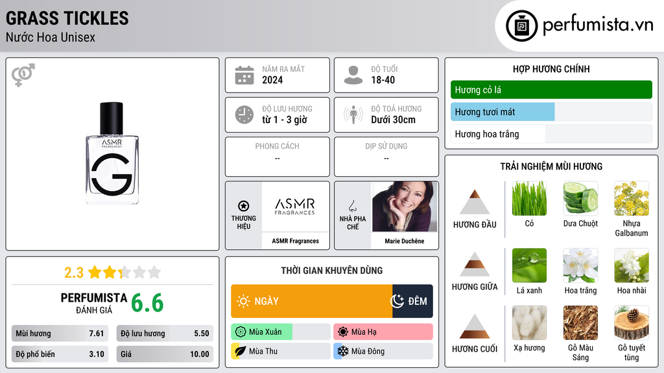Click the unisex gender symbol icon
The height and width of the screenshot is (373, 664).
point(23,75)
